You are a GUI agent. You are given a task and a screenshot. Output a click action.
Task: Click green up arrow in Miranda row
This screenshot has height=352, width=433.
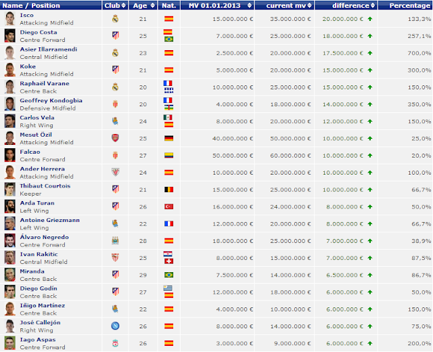[x=370, y=275]
